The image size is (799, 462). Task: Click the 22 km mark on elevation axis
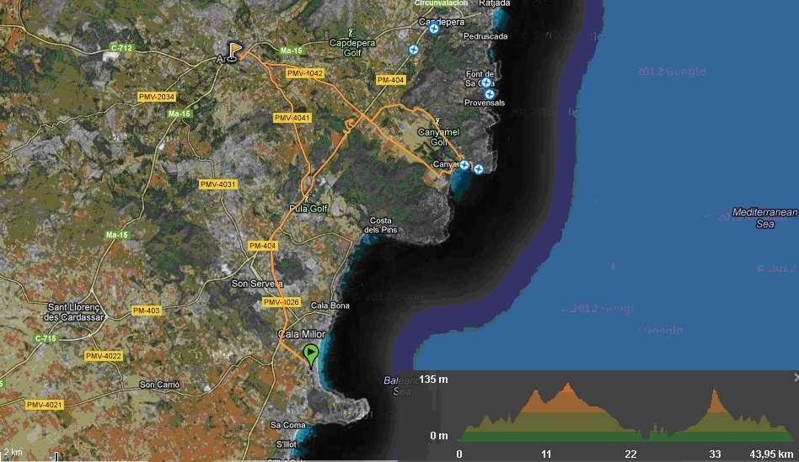[x=631, y=454]
